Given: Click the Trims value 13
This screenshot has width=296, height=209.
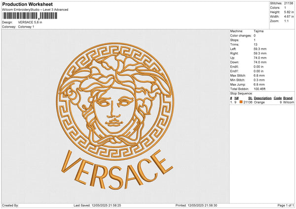Looking at the screenshot, I should (256, 44).
